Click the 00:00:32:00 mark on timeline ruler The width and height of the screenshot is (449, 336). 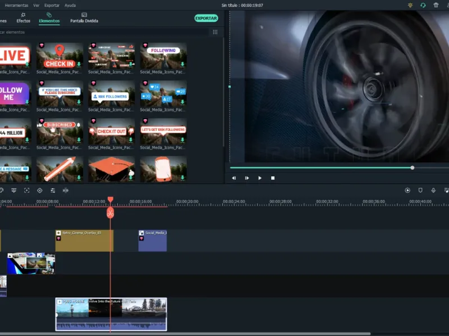(327, 202)
